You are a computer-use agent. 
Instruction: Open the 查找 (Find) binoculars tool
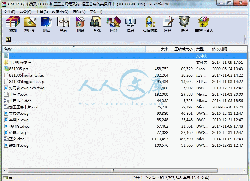[97, 24]
